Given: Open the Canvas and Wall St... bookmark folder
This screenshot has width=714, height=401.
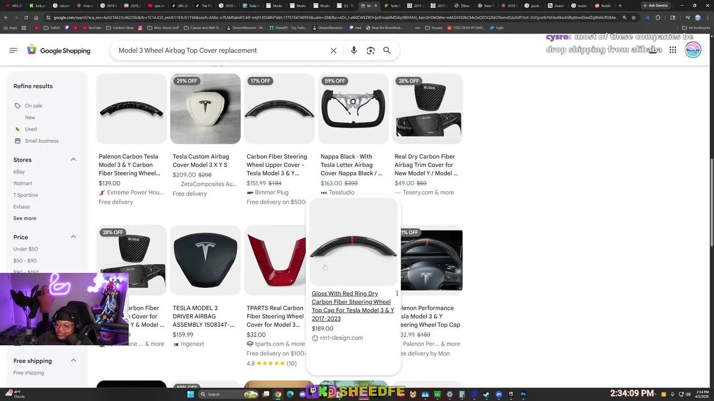Looking at the screenshot, I should click(202, 27).
